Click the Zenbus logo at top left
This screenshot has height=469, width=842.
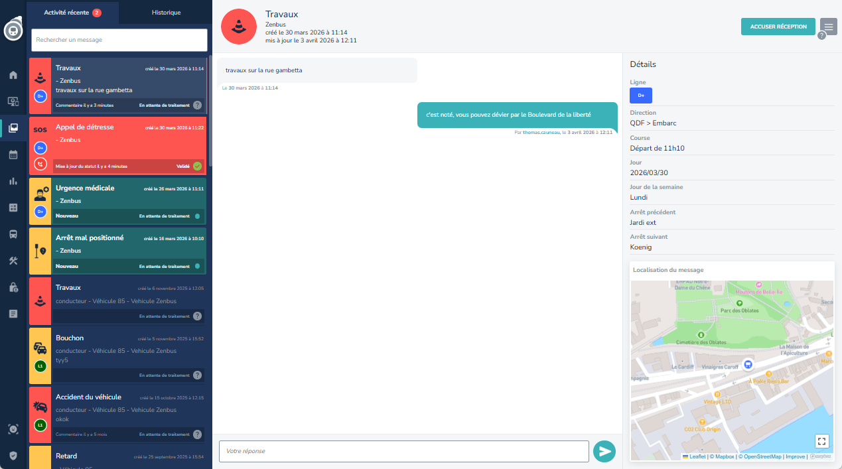pos(13,31)
